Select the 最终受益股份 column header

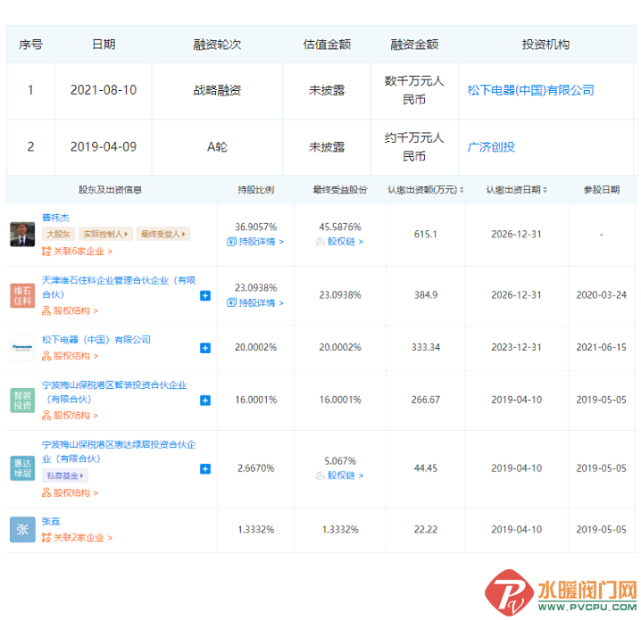point(340,190)
